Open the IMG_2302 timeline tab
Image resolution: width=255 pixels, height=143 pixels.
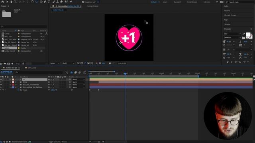coord(32,68)
